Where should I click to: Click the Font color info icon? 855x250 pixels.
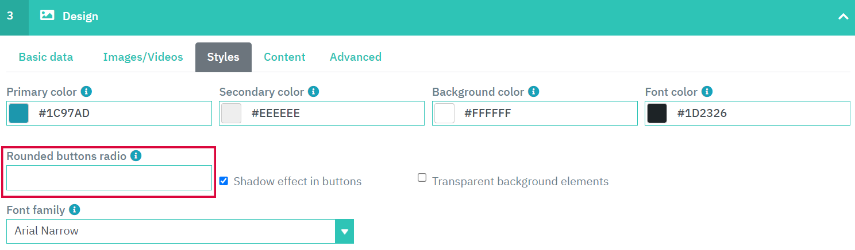tap(707, 92)
